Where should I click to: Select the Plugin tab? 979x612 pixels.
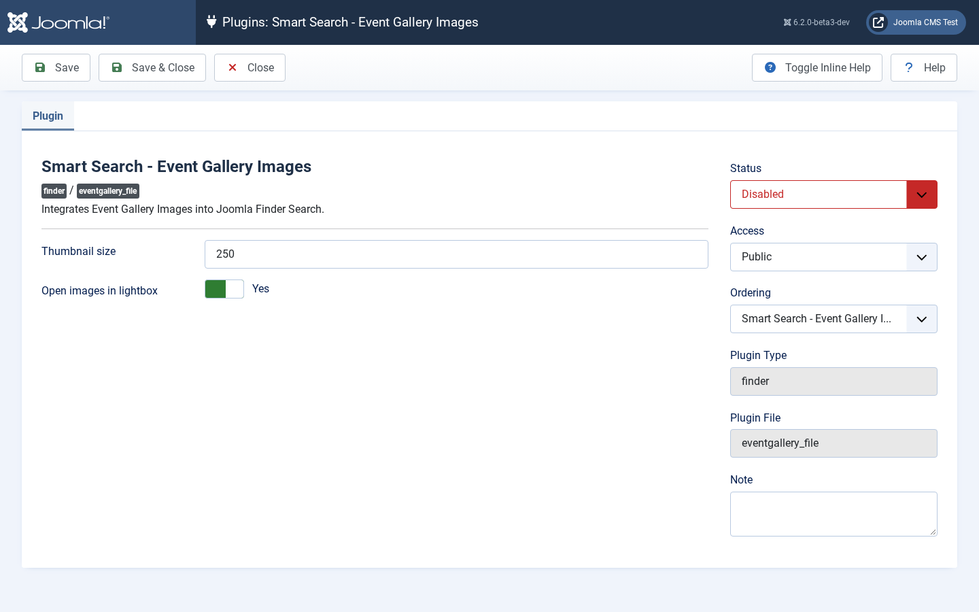tap(48, 116)
